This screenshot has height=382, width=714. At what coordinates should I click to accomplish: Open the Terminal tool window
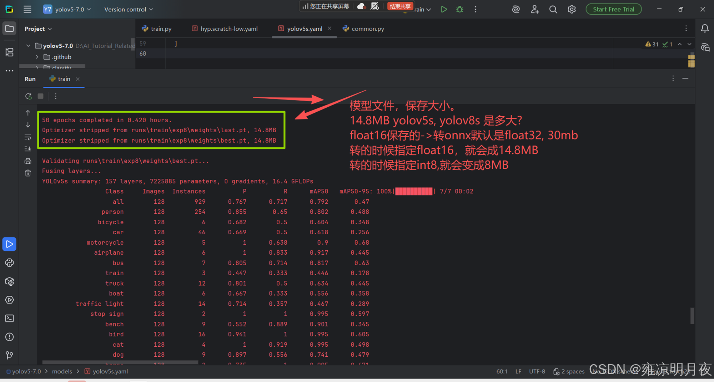(x=10, y=318)
